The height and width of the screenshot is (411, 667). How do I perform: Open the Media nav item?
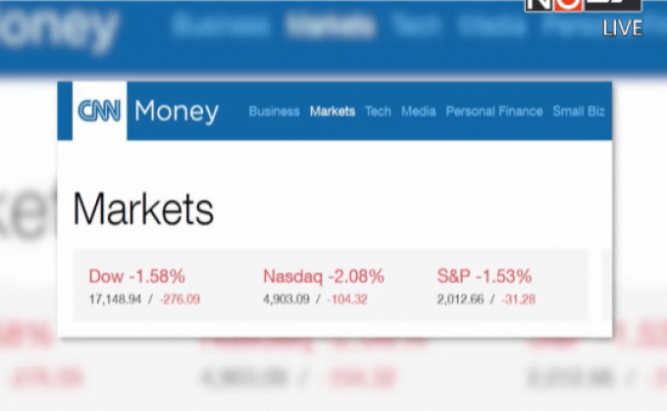(419, 112)
